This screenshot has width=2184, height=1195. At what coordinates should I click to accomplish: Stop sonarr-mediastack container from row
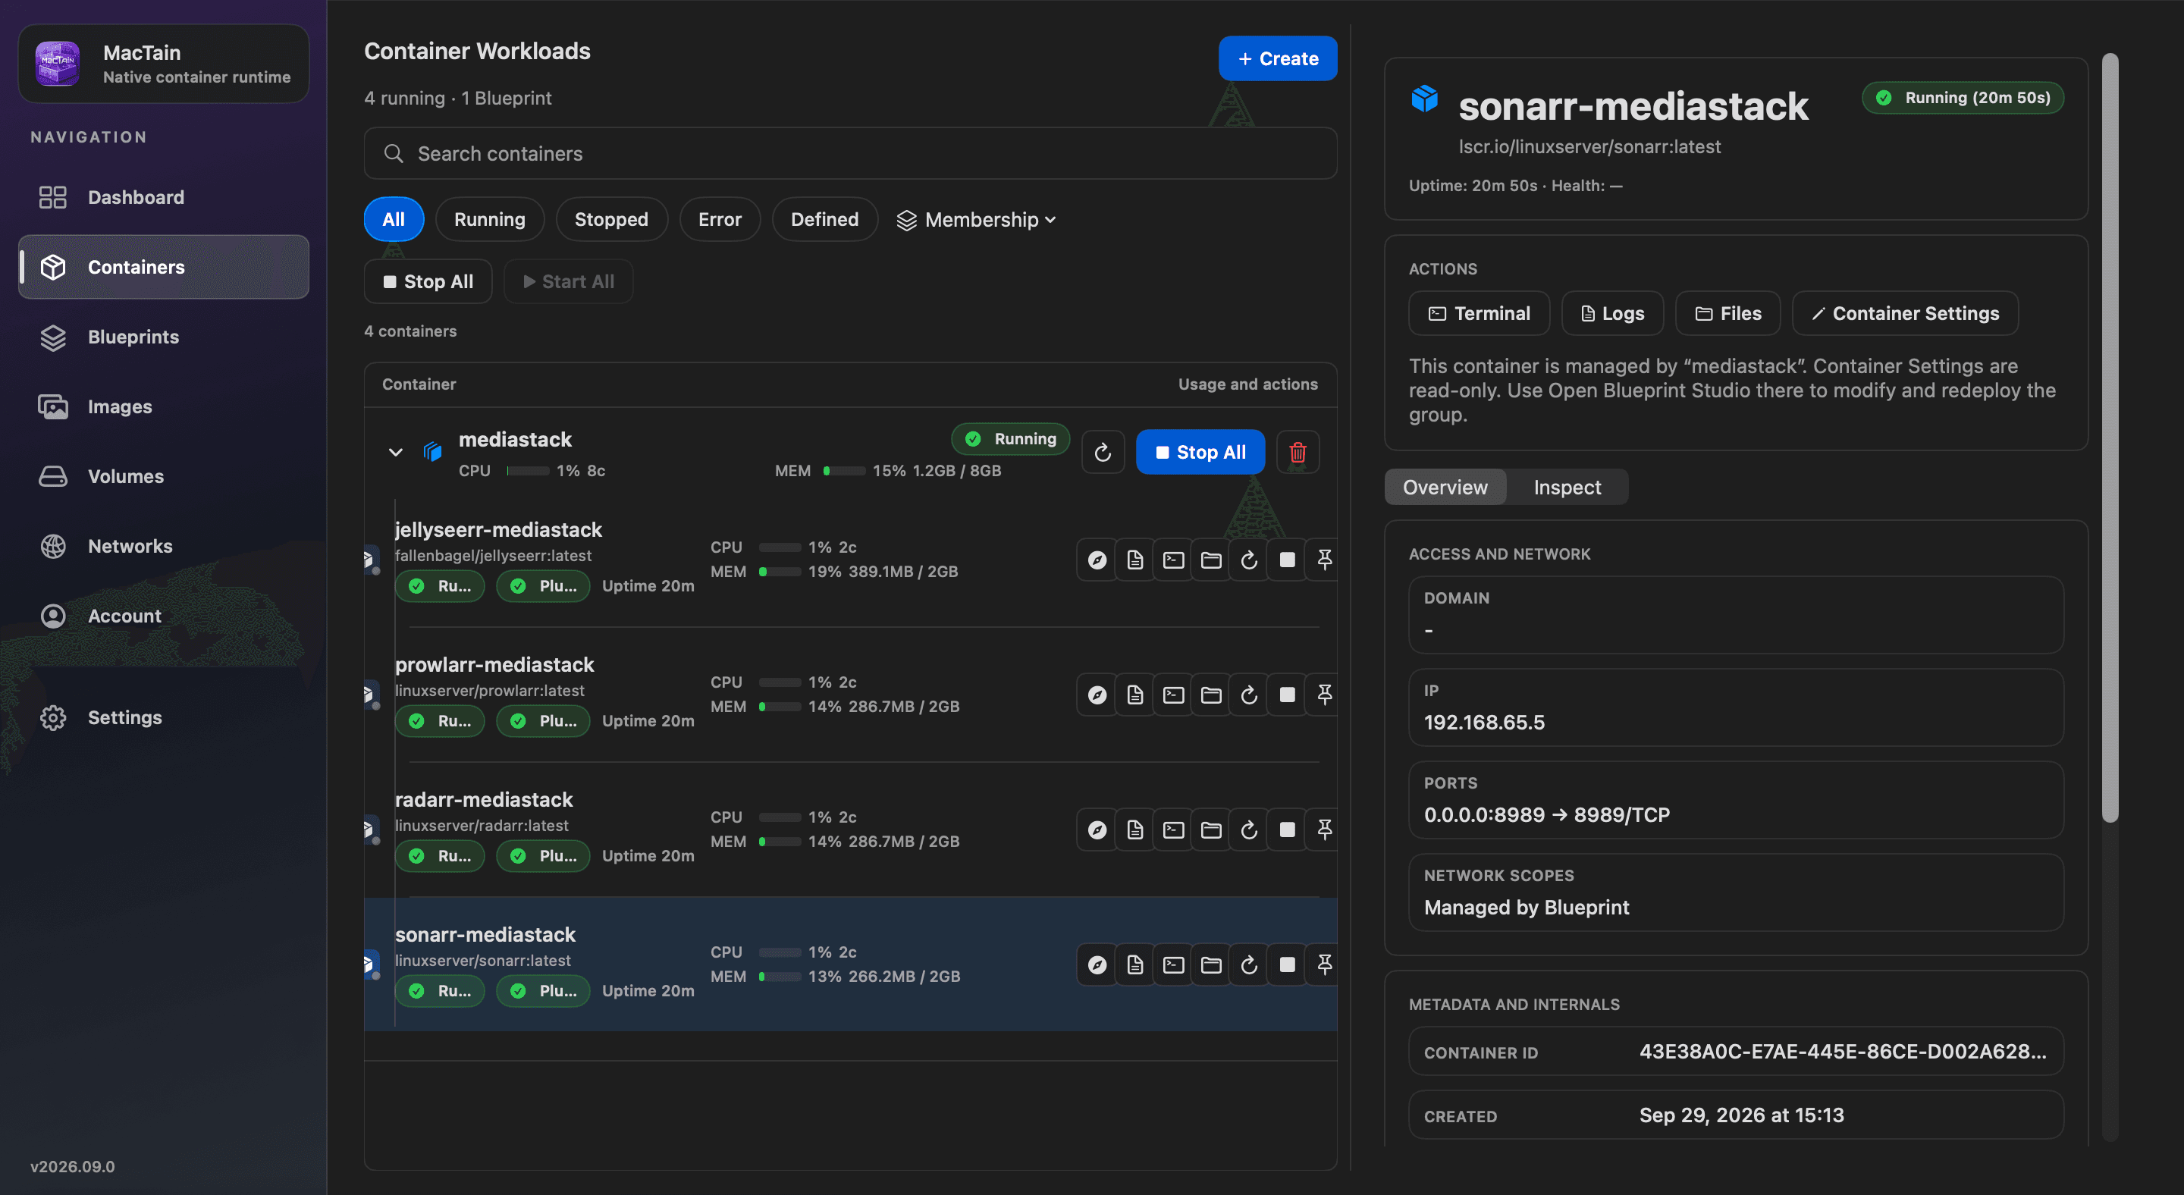1287,964
